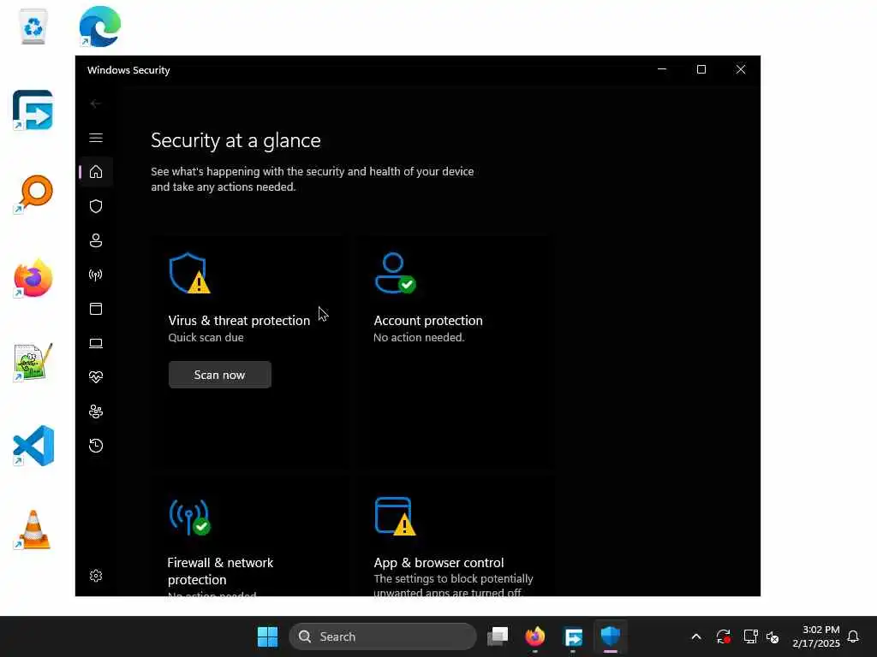Open Virus & threat protection shield in sidebar
The height and width of the screenshot is (657, 877).
coord(96,206)
